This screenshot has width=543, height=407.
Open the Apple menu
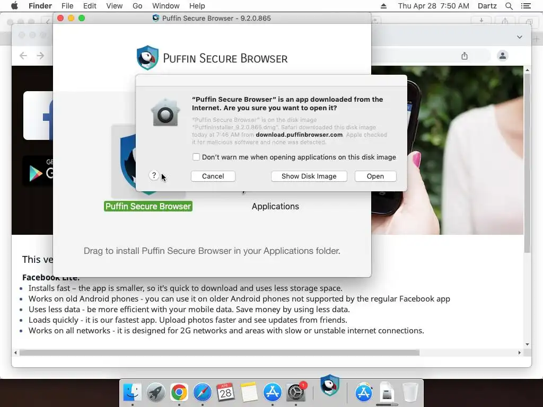point(14,6)
